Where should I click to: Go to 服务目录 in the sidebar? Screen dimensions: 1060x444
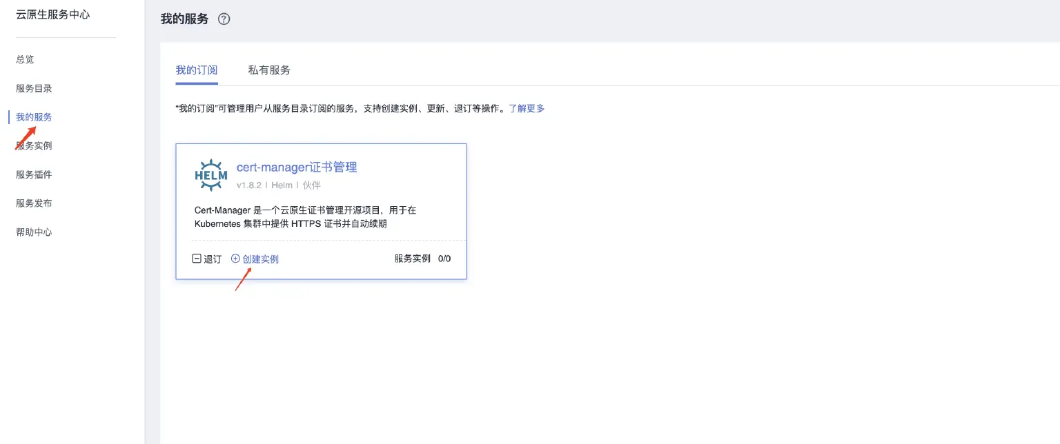(34, 88)
